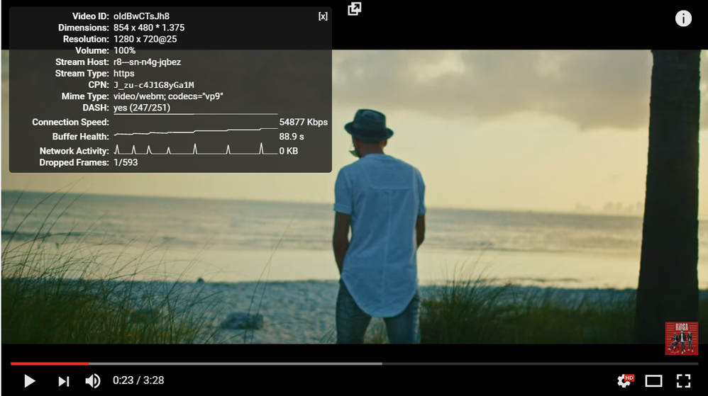Click the CPN value text
The image size is (708, 396).
[153, 85]
